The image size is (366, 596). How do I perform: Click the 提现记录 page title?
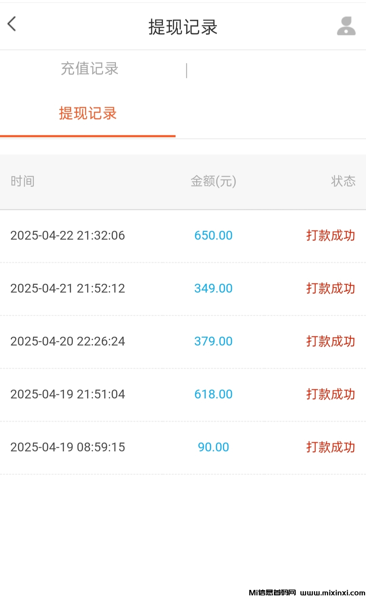183,27
